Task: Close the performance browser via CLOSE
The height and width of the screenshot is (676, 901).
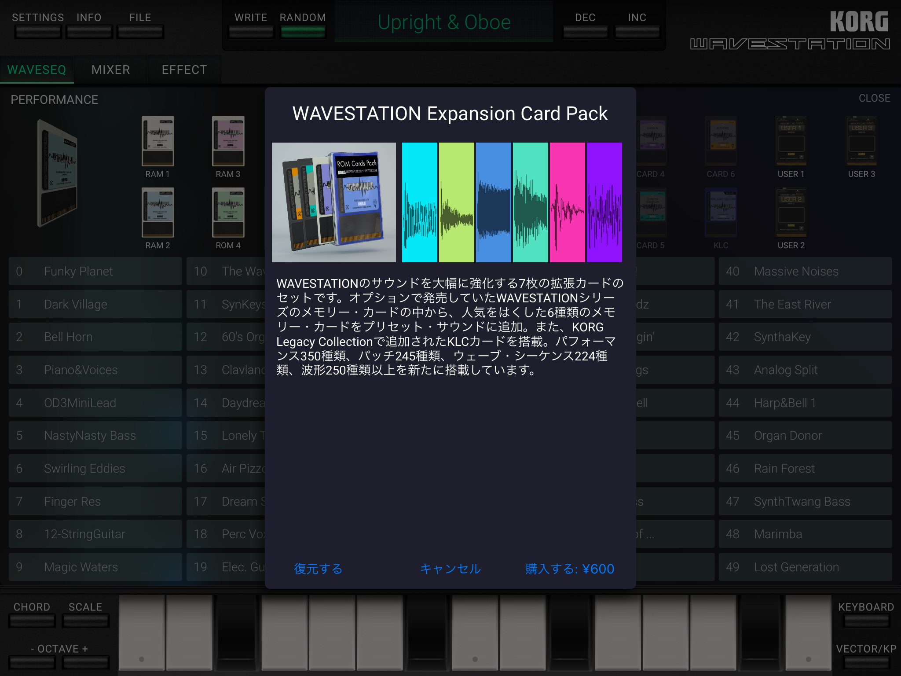Action: pyautogui.click(x=874, y=98)
